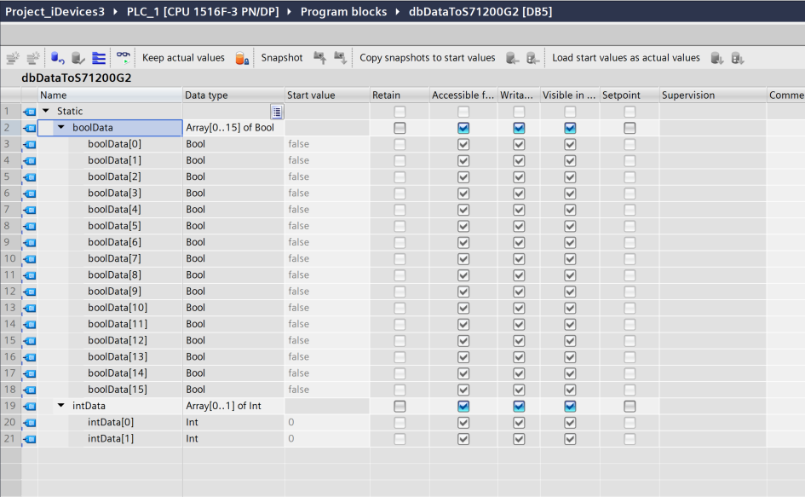Click the Keep actual values button
Viewport: 805px width, 497px height.
183,58
